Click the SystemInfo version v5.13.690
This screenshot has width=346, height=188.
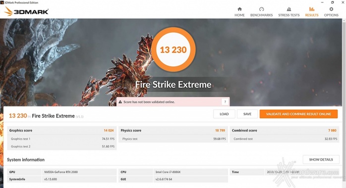pyautogui.click(x=51, y=179)
